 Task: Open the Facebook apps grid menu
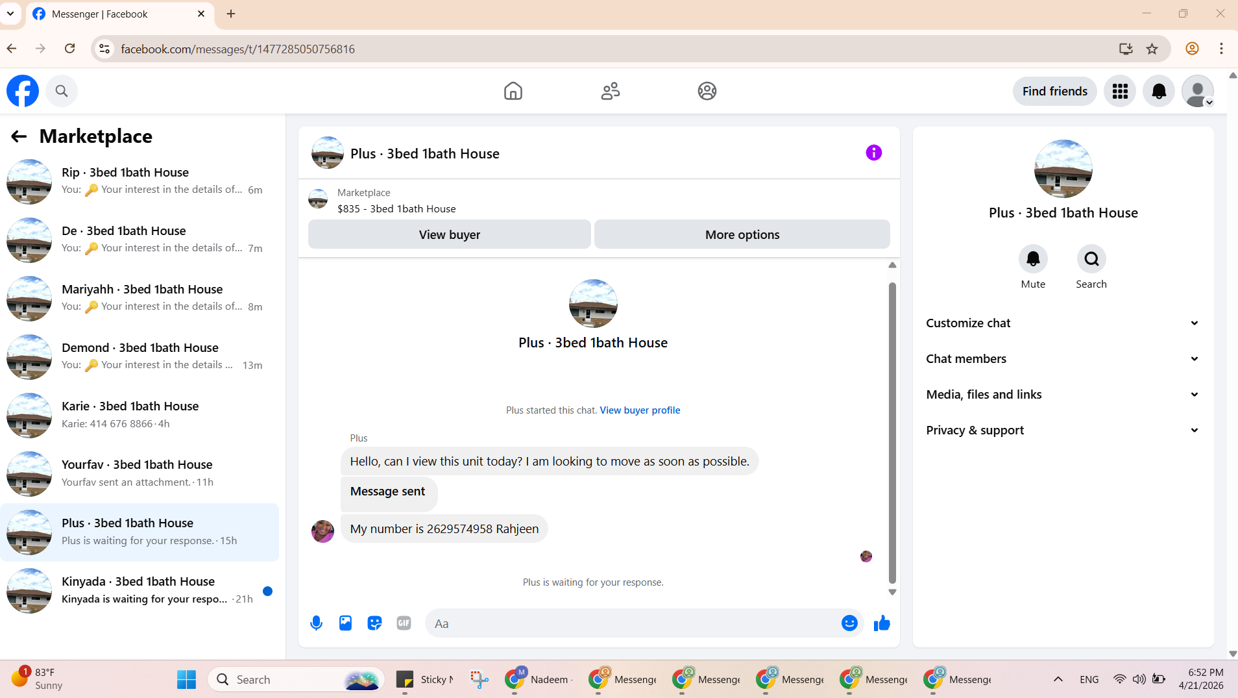(x=1120, y=91)
